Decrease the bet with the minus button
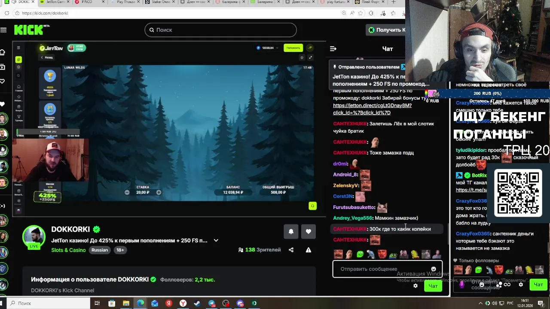This screenshot has width=550, height=309. coord(127,192)
